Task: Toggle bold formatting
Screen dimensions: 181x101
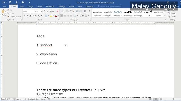Action: click(x=25, y=16)
